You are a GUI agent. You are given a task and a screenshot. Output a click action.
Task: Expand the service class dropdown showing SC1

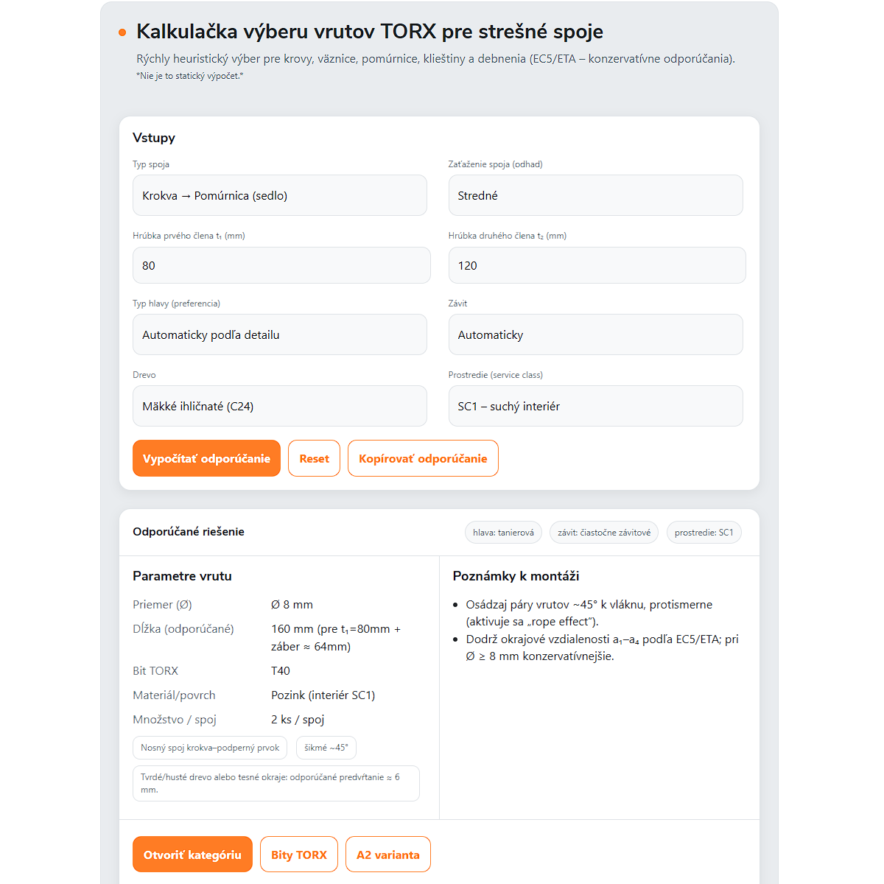(x=595, y=406)
